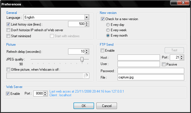Select Every week radio button

[x=108, y=30]
